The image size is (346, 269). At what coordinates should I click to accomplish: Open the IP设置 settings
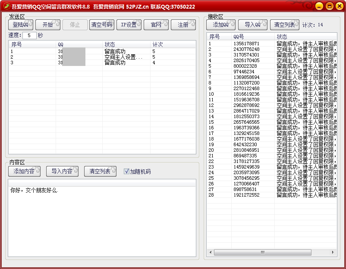click(129, 25)
